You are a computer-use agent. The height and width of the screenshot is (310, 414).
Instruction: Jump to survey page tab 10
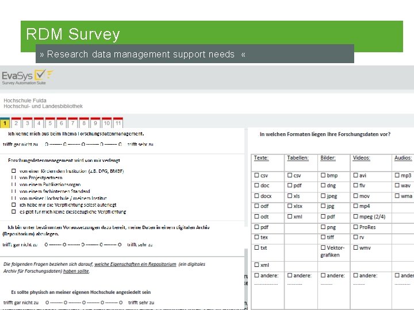pos(107,123)
